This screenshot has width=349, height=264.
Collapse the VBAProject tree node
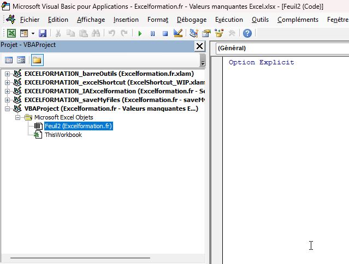pyautogui.click(x=7, y=109)
